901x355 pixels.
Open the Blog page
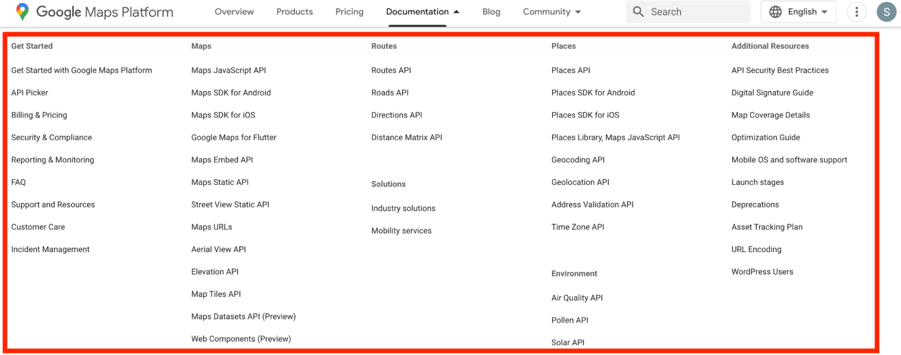point(491,12)
